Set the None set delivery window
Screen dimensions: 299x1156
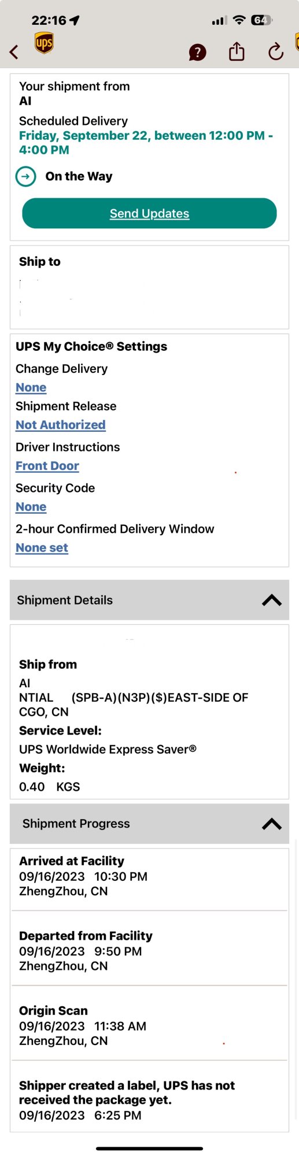pyautogui.click(x=42, y=547)
